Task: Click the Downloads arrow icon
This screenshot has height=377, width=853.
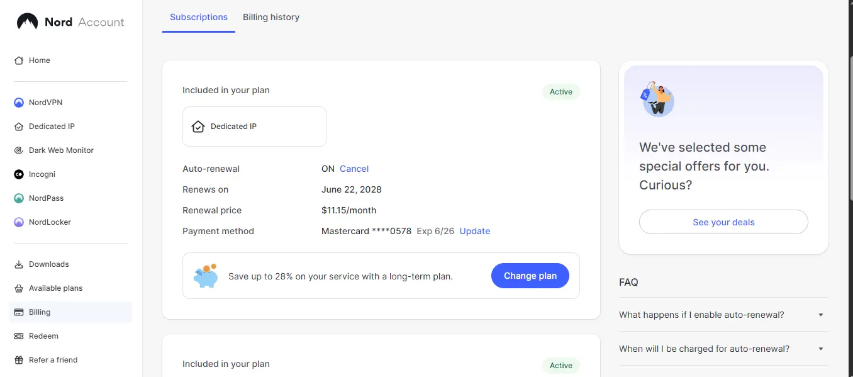Action: 19,264
